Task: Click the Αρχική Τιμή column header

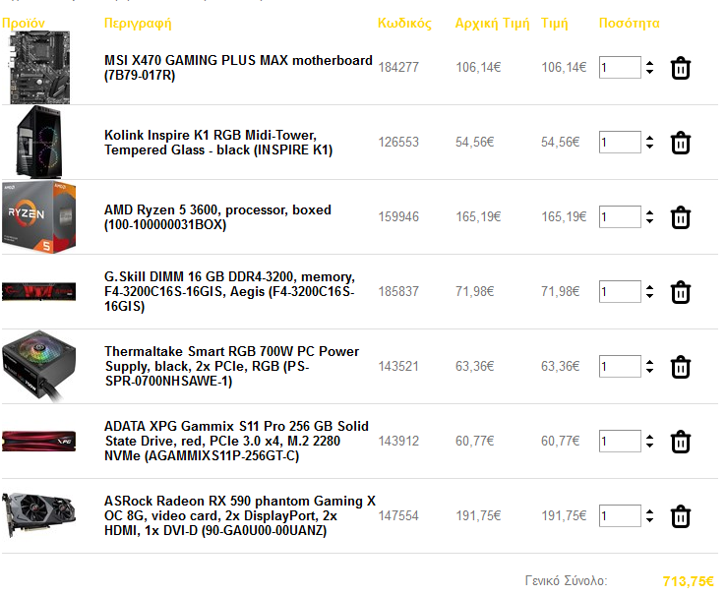Action: pos(492,23)
